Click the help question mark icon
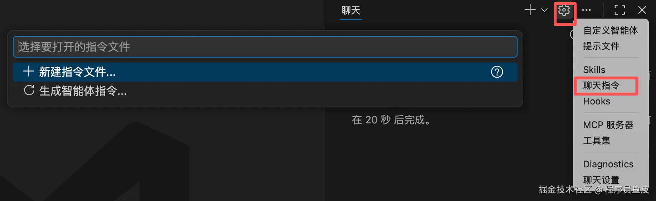This screenshot has height=201, width=656. pos(497,72)
